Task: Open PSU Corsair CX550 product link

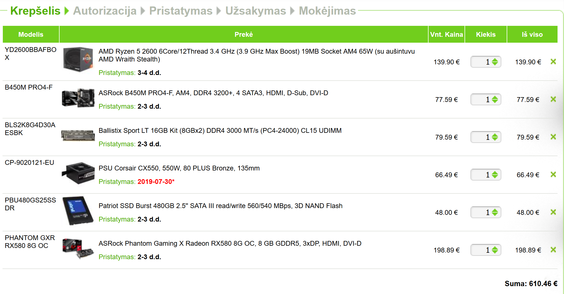Action: 179,168
